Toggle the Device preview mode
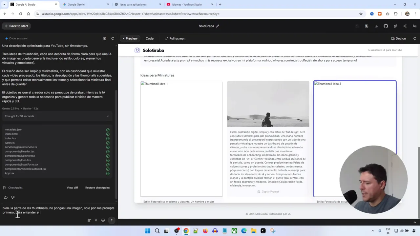The height and width of the screenshot is (236, 420). coord(398,38)
